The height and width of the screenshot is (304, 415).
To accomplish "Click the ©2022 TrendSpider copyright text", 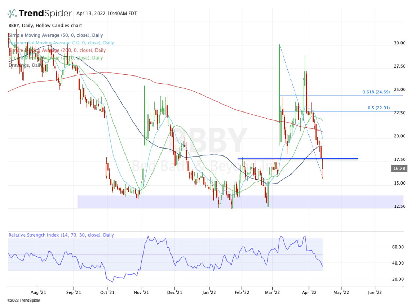I will (24, 301).
